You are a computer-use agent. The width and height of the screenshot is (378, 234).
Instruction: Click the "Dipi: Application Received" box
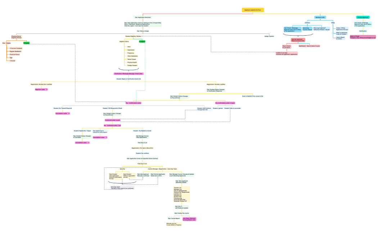(143, 17)
